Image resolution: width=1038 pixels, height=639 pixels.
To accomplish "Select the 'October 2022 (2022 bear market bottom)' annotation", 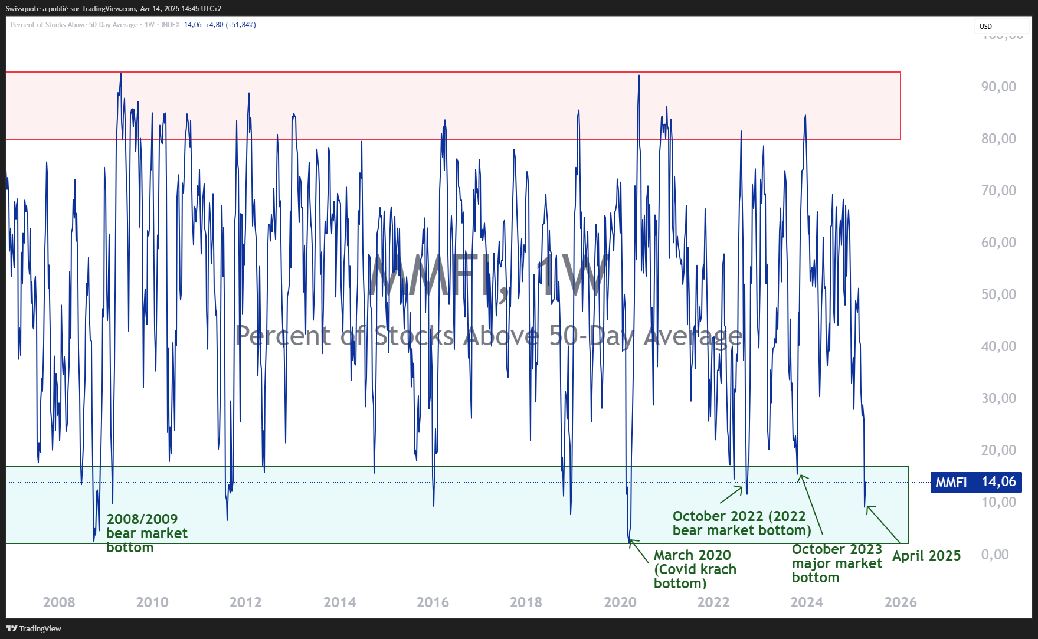I will [x=742, y=523].
